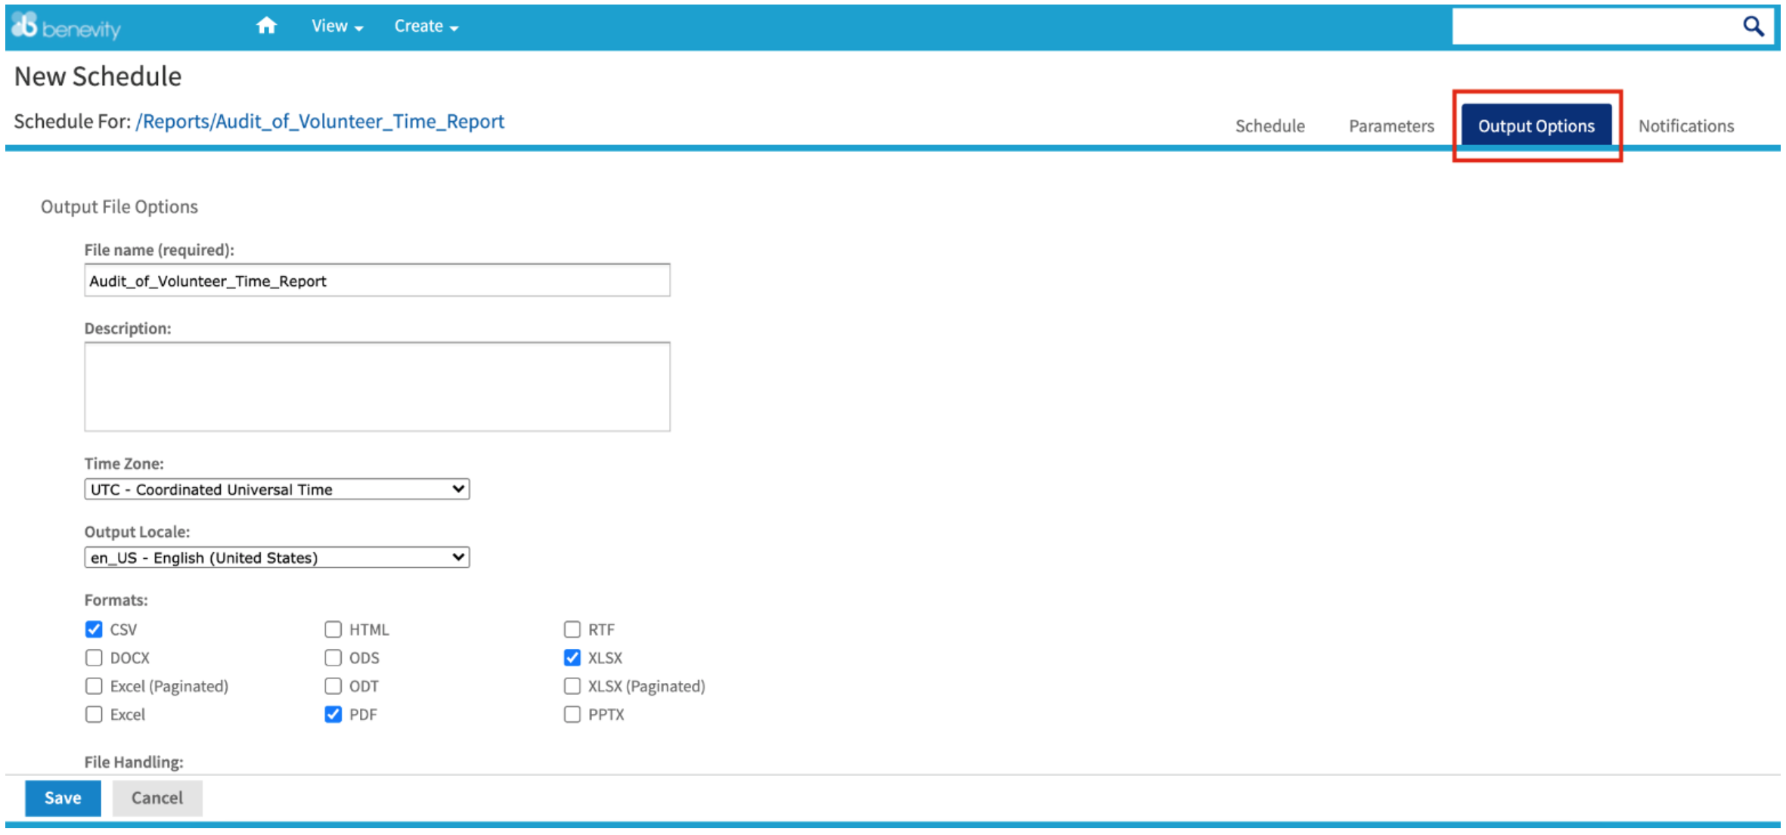The width and height of the screenshot is (1786, 835).
Task: Open the Time Zone dropdown
Action: point(277,489)
